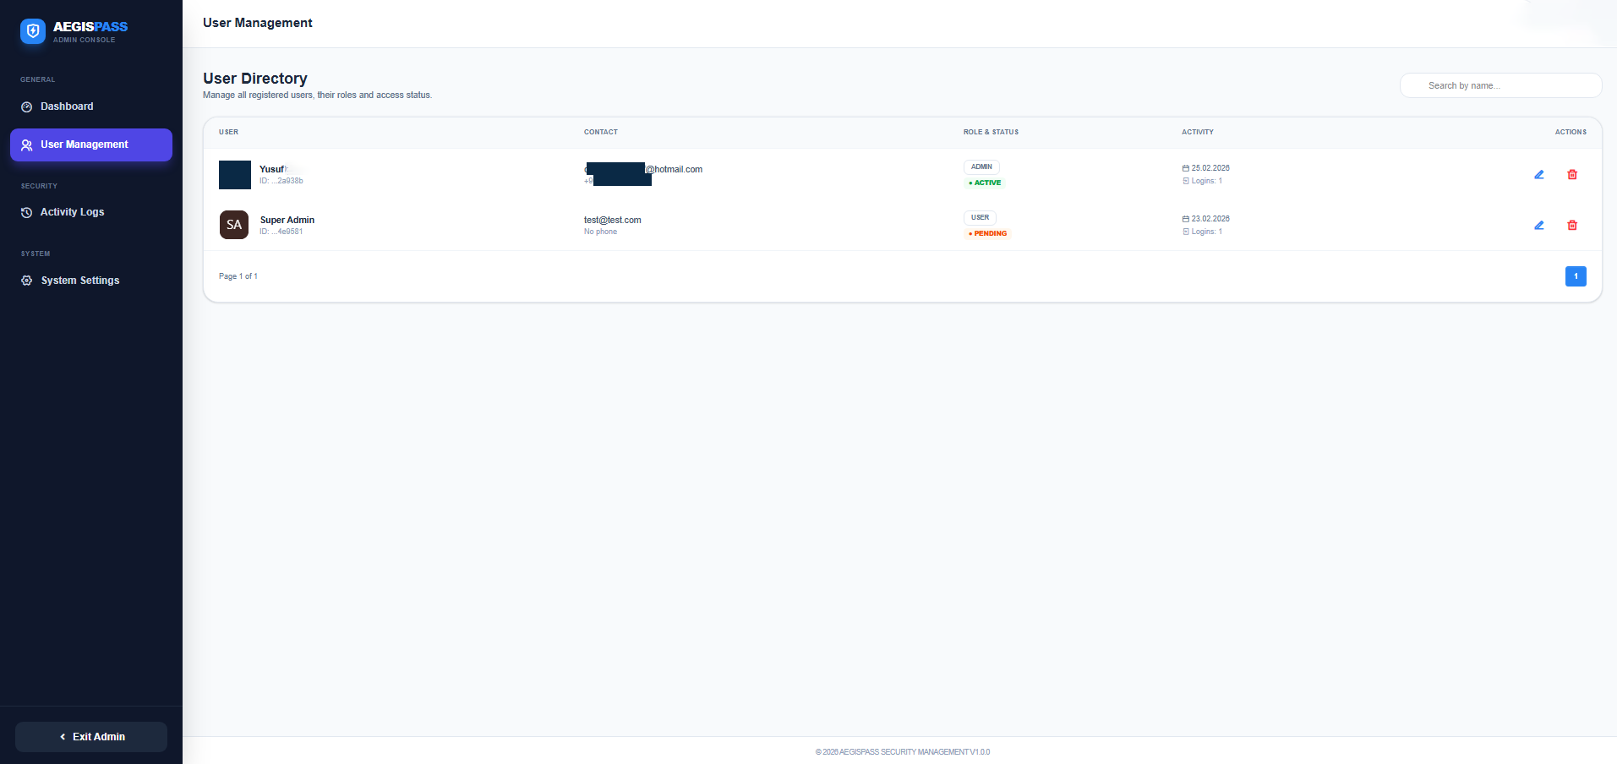Image resolution: width=1617 pixels, height=764 pixels.
Task: Select the Dashboard icon in the sidebar
Action: pyautogui.click(x=26, y=106)
